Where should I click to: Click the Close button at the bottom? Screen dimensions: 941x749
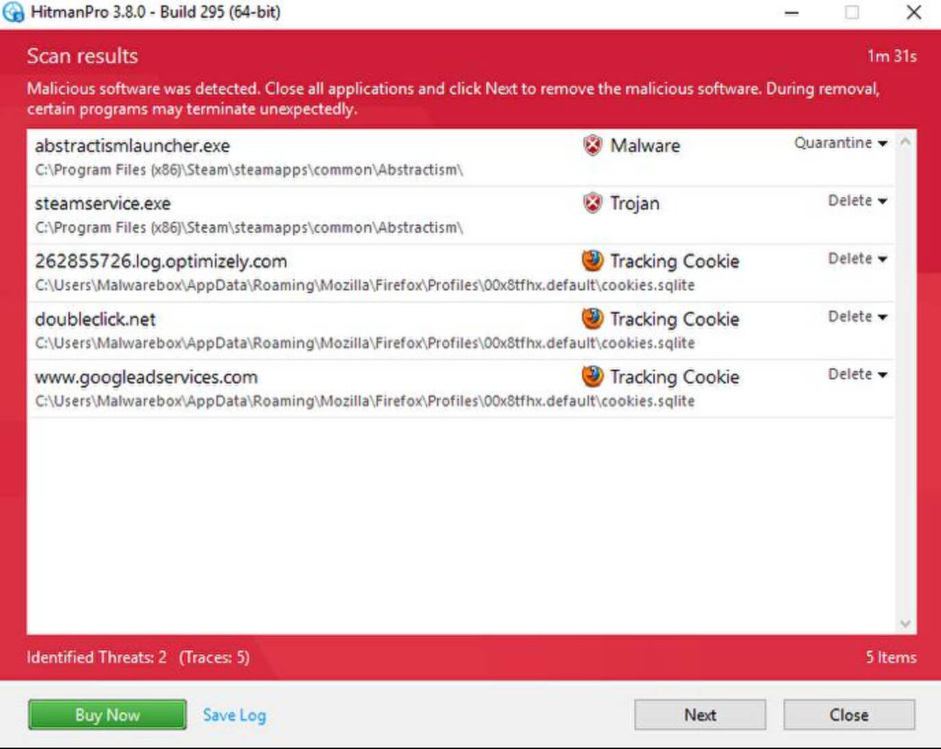pyautogui.click(x=849, y=715)
